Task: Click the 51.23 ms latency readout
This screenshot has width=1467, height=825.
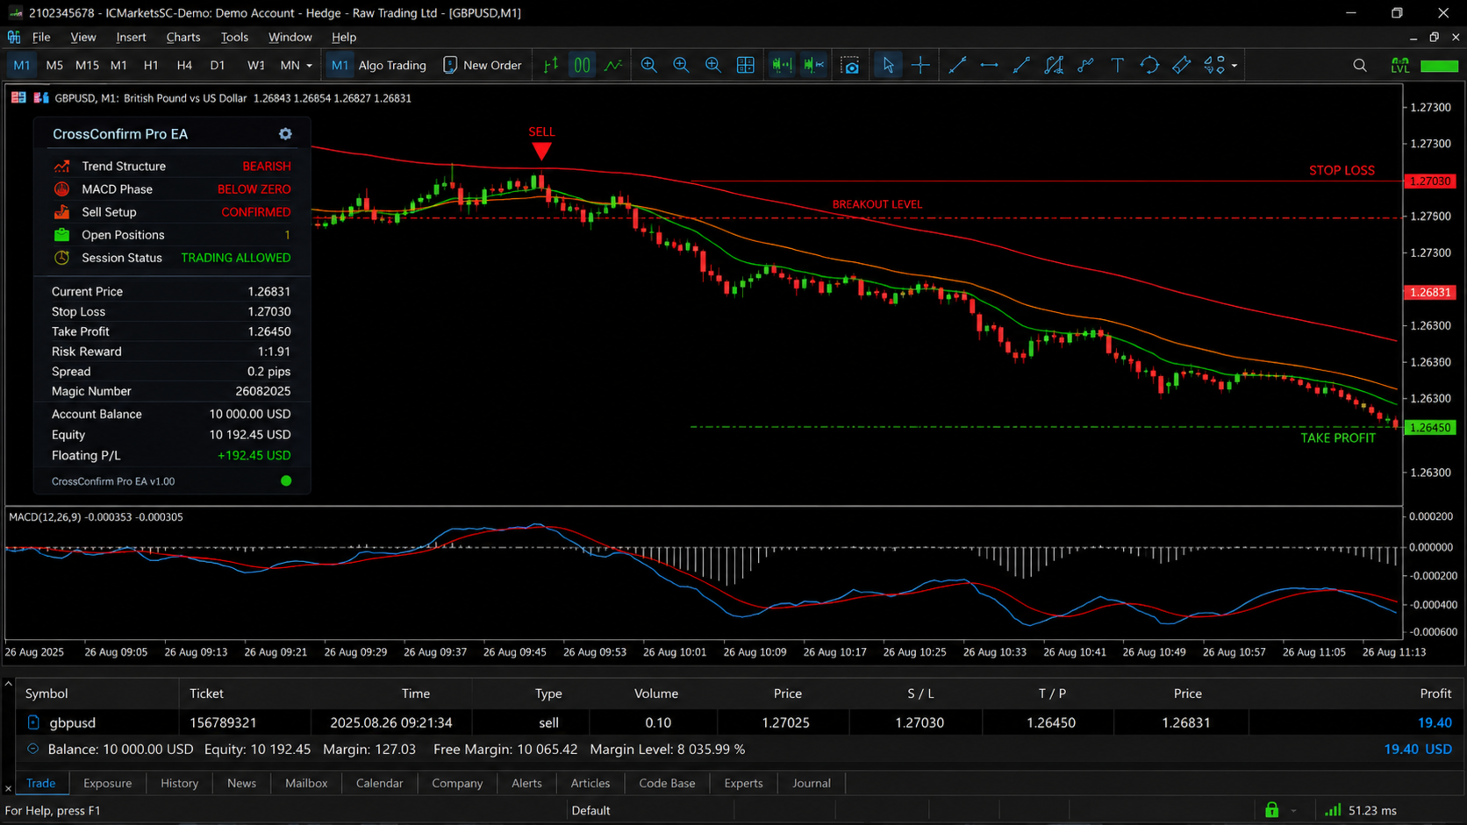Action: tap(1372, 810)
